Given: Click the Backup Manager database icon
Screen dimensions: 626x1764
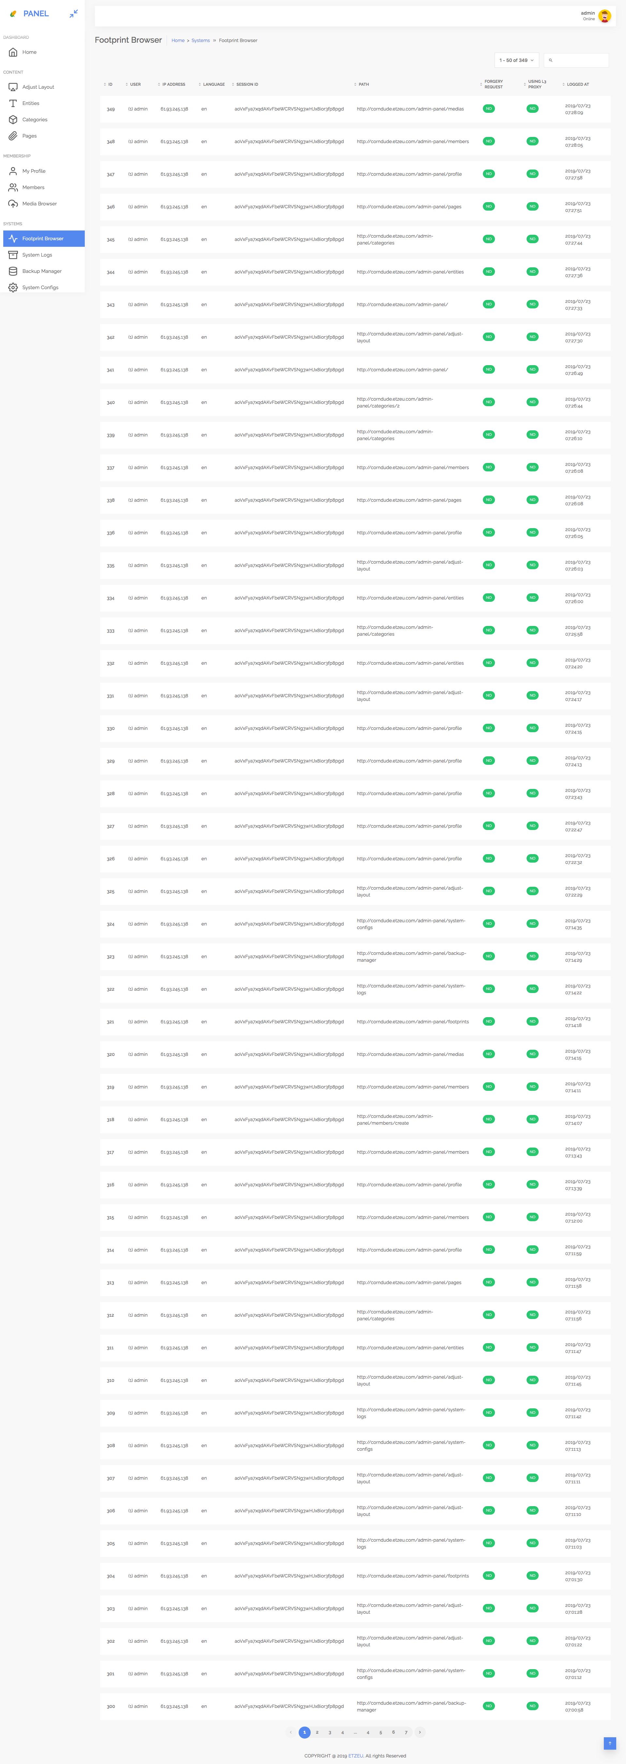Looking at the screenshot, I should pyautogui.click(x=13, y=271).
